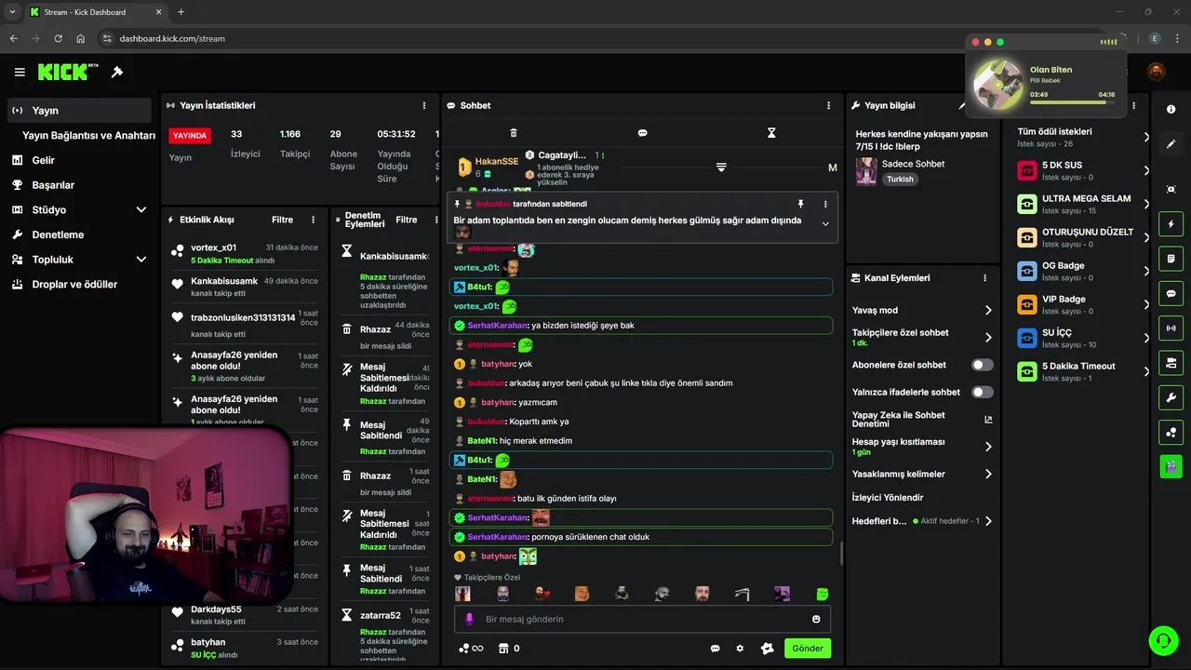Image resolution: width=1191 pixels, height=670 pixels.
Task: Click the channel points infinity icon
Action: tap(472, 649)
